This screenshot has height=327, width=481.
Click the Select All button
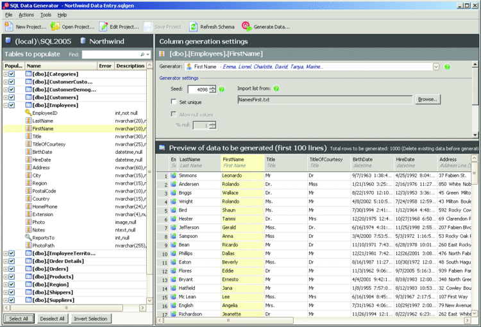click(19, 319)
